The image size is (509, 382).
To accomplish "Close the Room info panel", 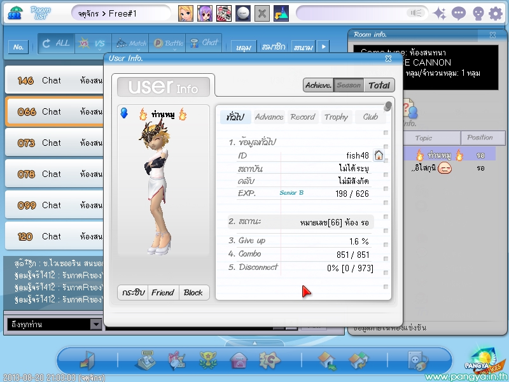I will (492, 35).
